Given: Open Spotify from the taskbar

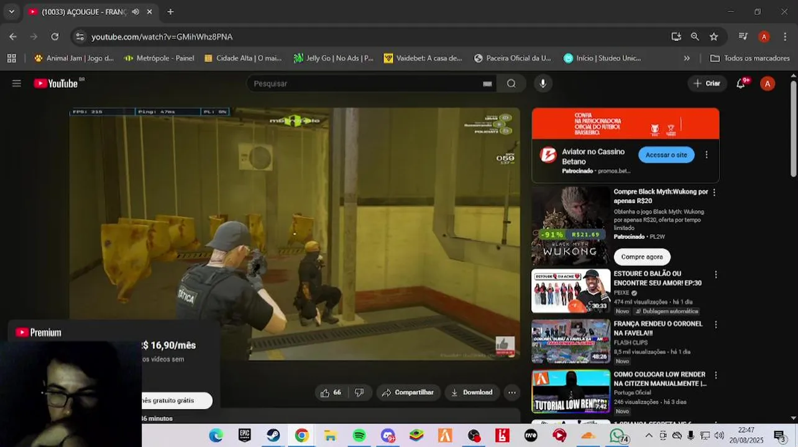Looking at the screenshot, I should [359, 435].
